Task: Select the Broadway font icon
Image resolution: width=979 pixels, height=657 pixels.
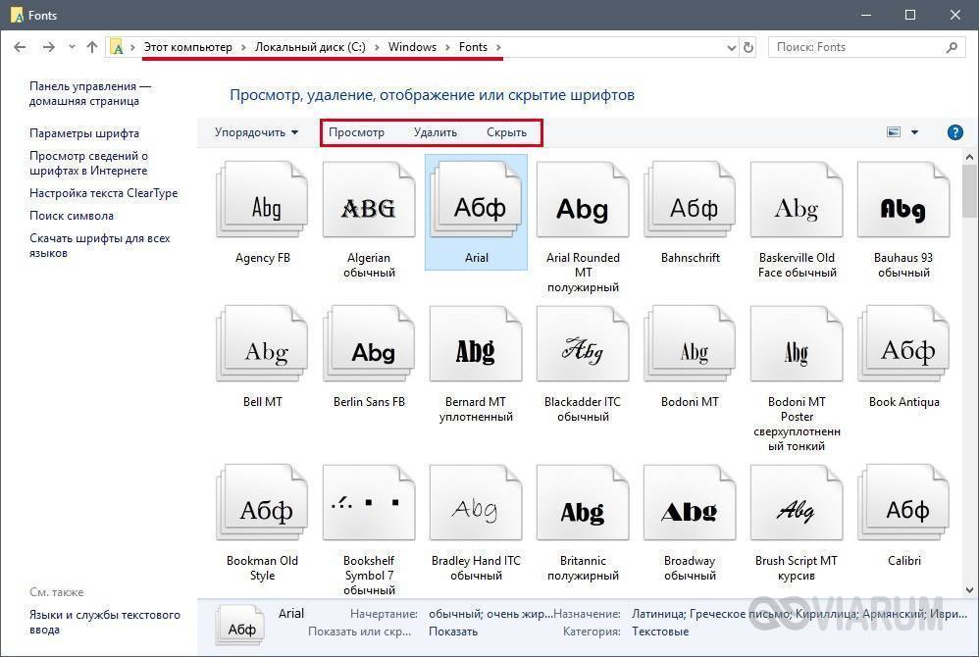Action: tap(690, 510)
